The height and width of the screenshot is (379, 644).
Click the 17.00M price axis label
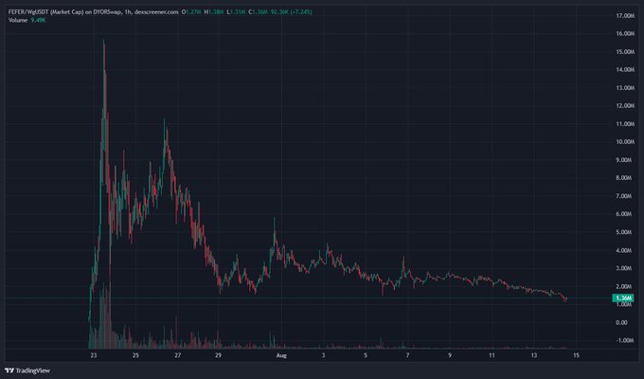pos(625,15)
